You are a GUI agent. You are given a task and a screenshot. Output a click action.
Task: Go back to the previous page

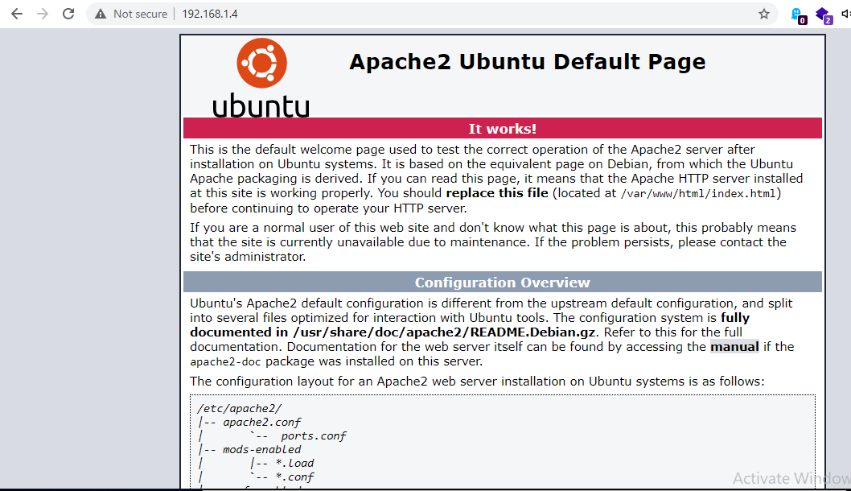click(17, 14)
